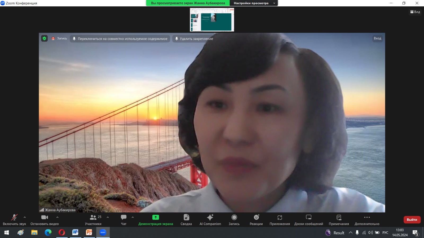This screenshot has height=238, width=424.
Task: Open the Participants panel
Action: (93, 219)
